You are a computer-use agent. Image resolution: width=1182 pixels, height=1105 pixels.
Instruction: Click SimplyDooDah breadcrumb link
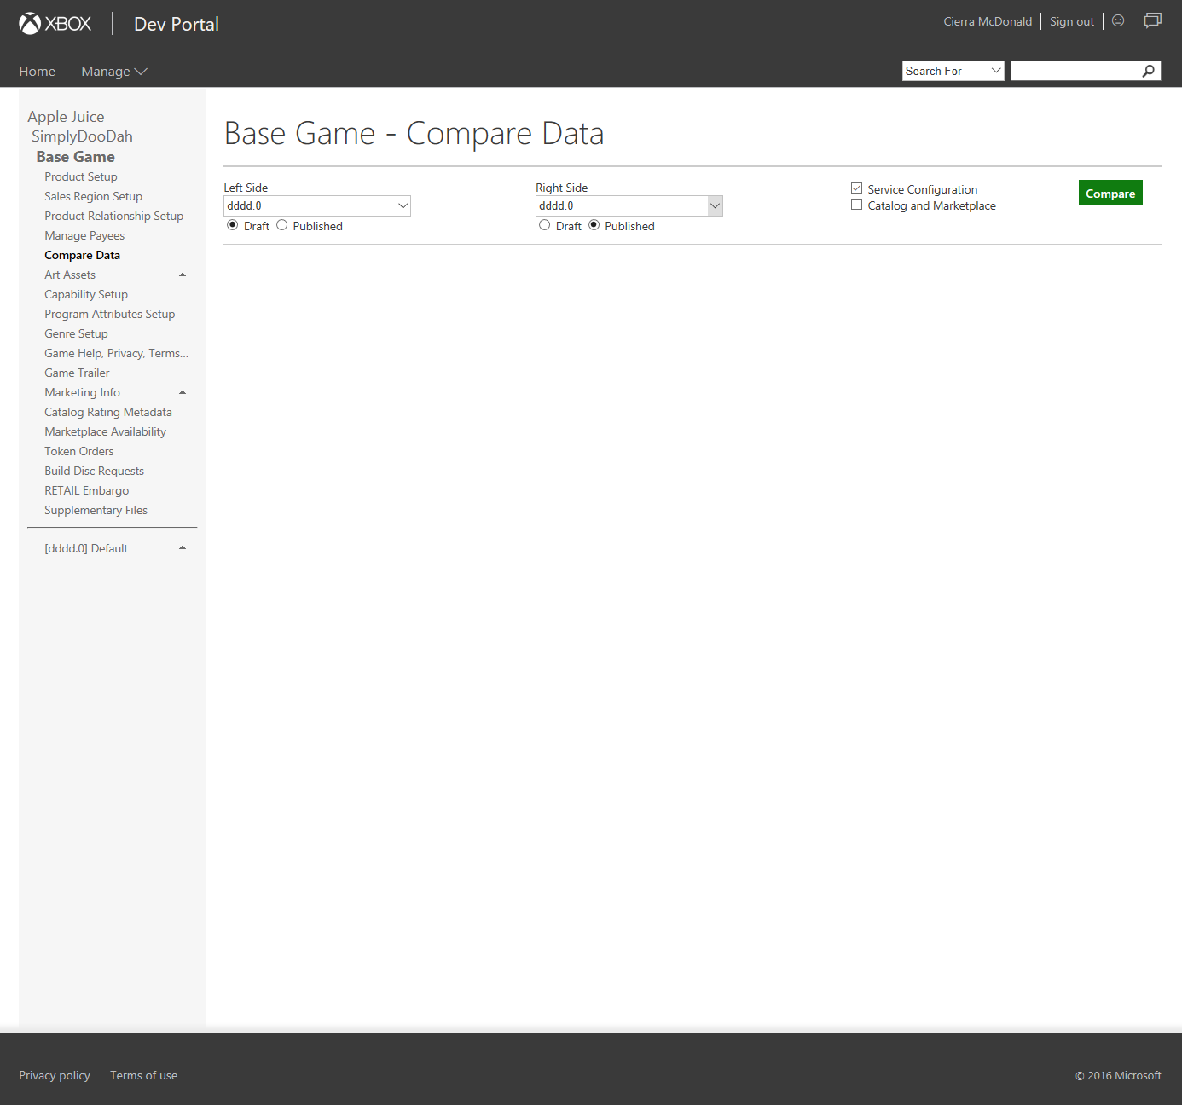pyautogui.click(x=82, y=136)
